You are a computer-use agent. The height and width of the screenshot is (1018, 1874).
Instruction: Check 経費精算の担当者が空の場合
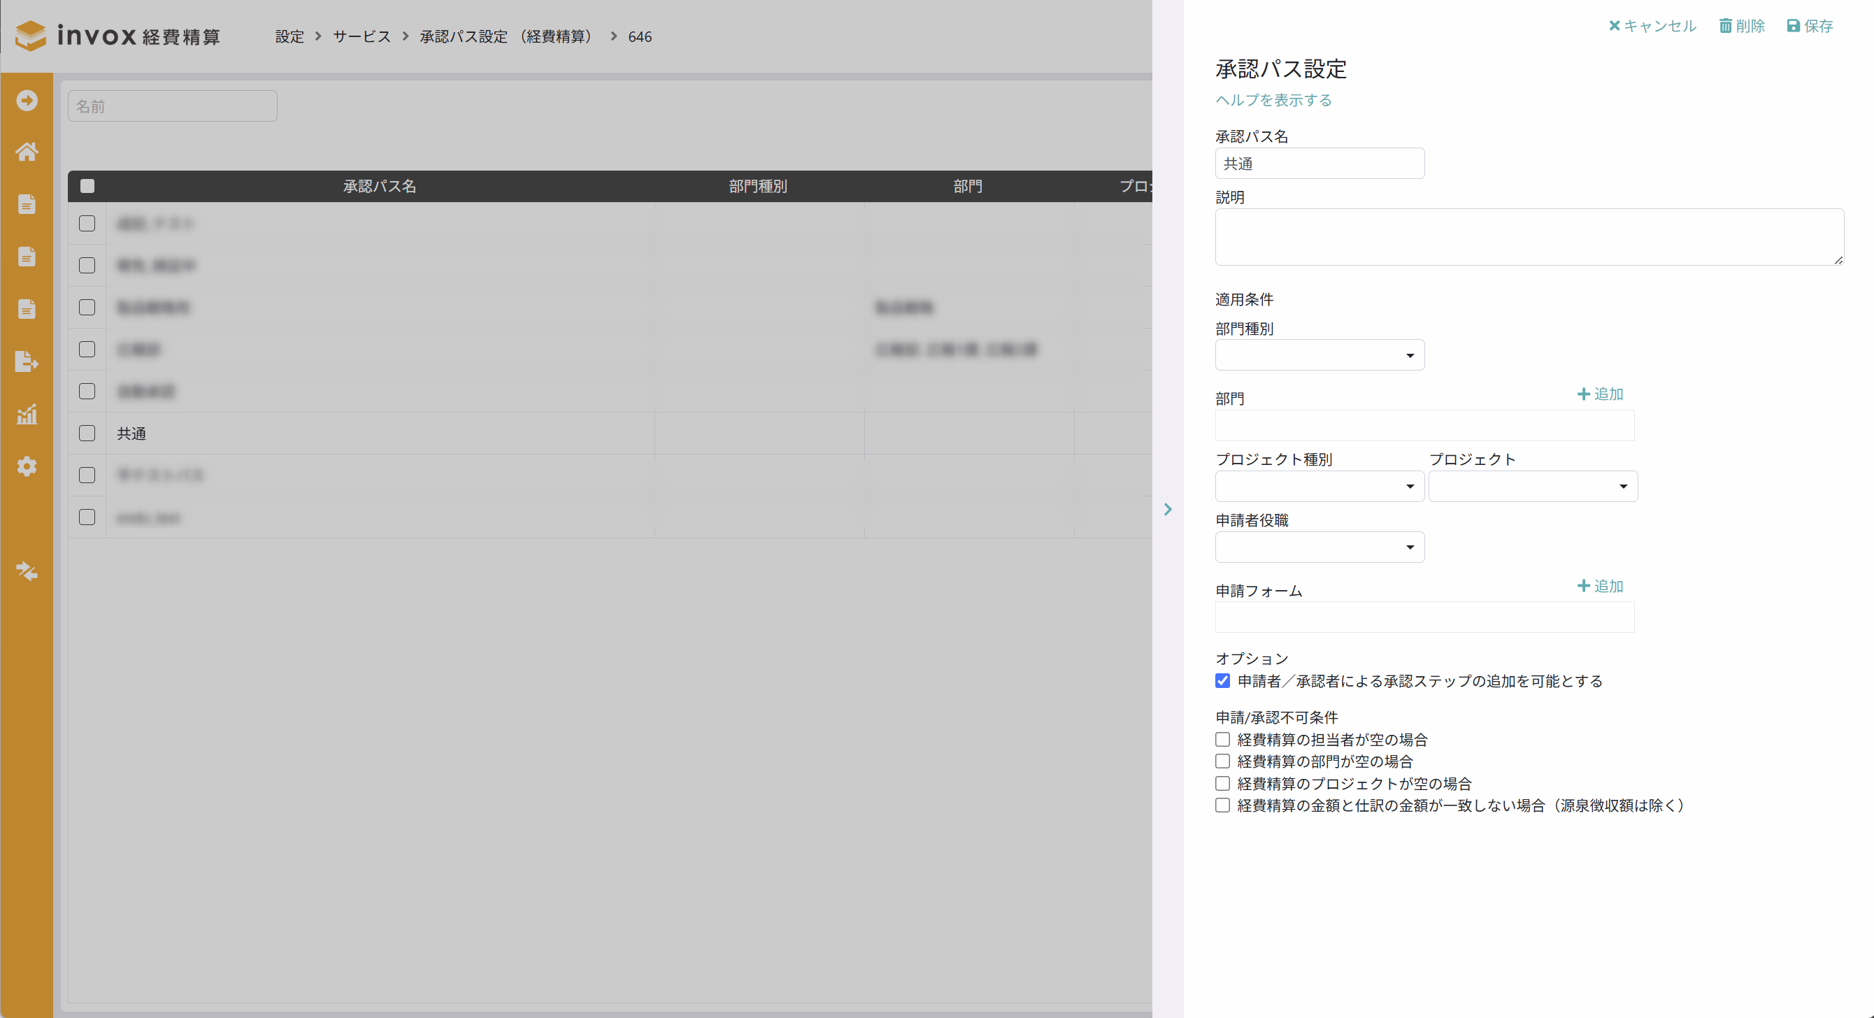[x=1222, y=739]
